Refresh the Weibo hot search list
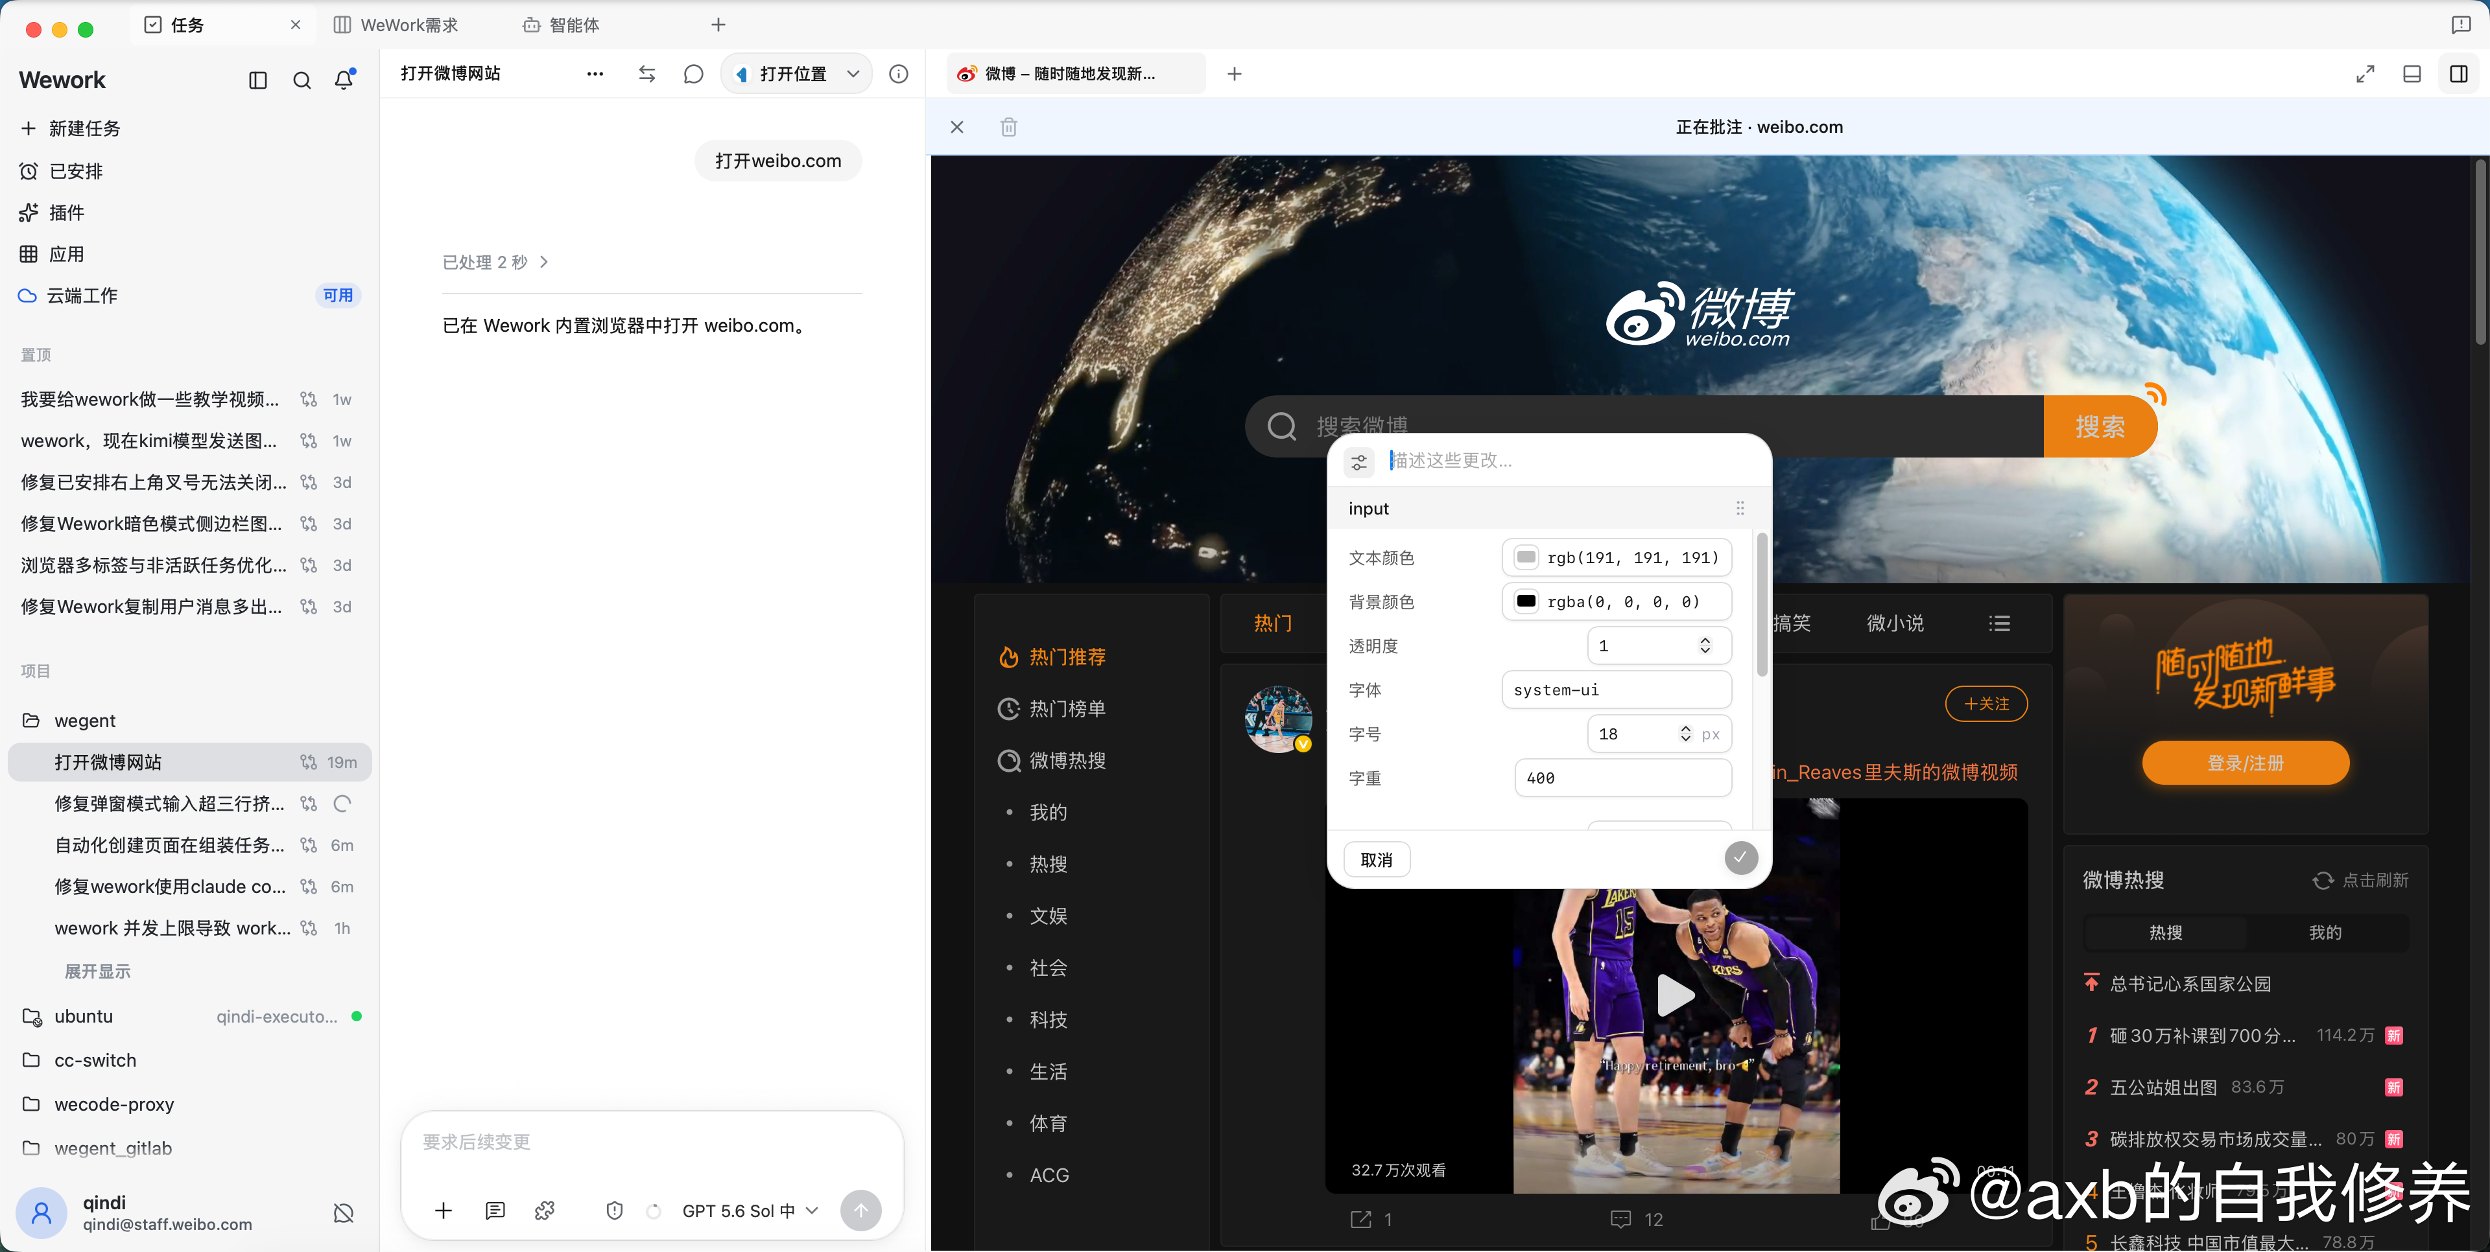Viewport: 2490px width, 1252px height. pyautogui.click(x=2360, y=880)
